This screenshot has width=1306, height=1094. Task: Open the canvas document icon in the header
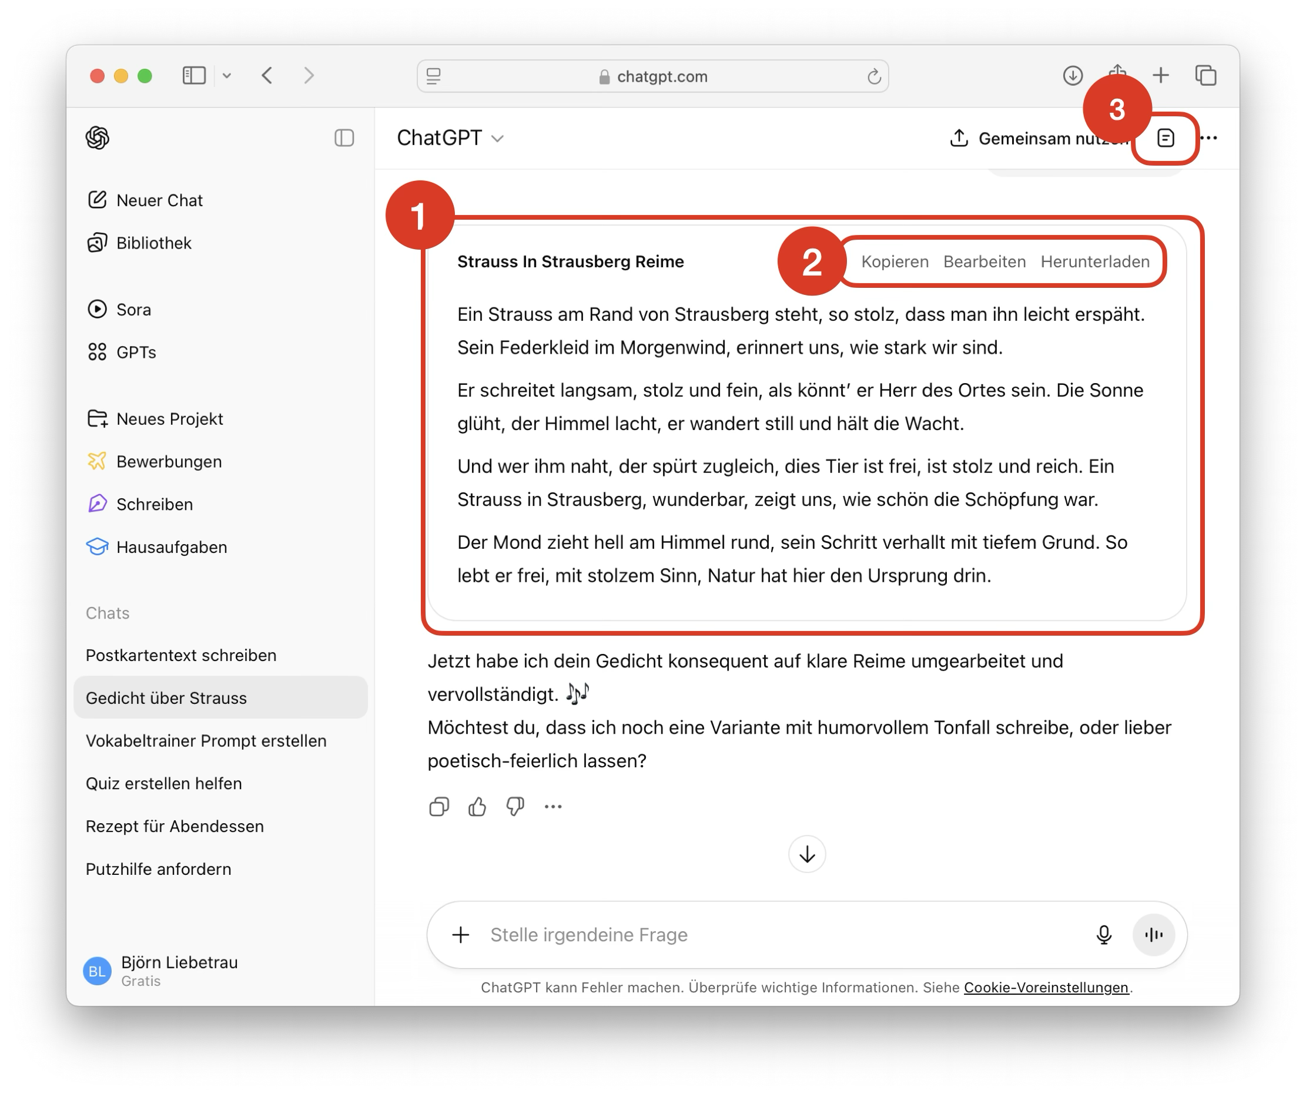click(1166, 138)
